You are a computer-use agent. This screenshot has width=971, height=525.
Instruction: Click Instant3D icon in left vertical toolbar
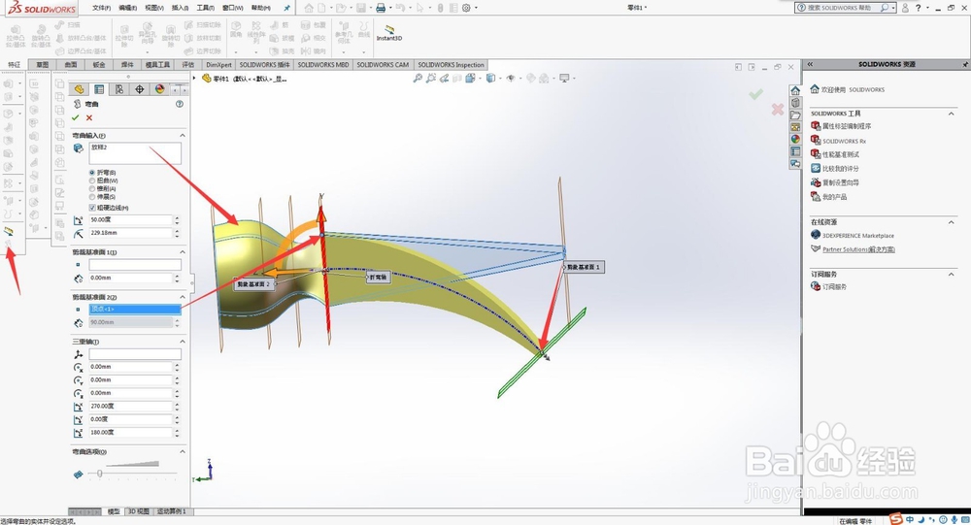[x=9, y=231]
